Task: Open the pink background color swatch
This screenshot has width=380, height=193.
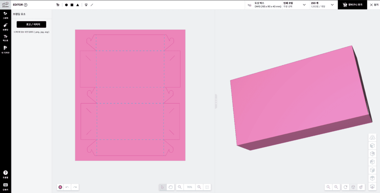Action: click(60, 187)
